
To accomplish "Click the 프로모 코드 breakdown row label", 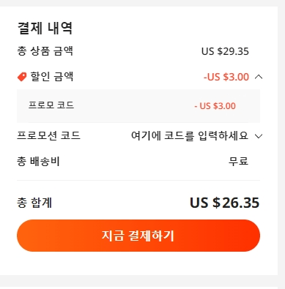I will click(x=51, y=105).
